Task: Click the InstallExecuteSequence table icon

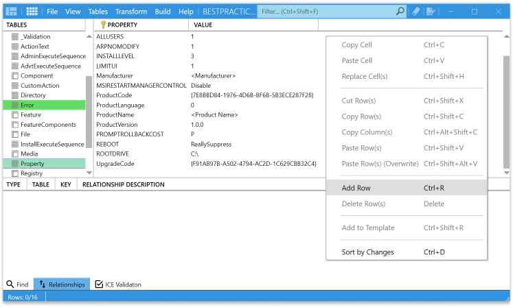Action: (14, 144)
